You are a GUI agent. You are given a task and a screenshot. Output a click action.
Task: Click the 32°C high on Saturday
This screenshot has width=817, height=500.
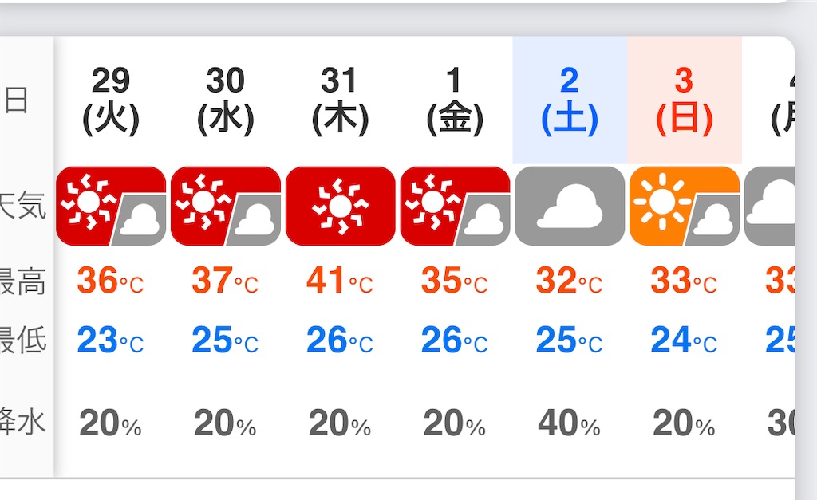(569, 281)
